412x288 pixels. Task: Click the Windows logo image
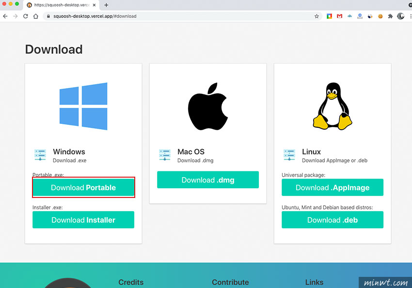(83, 106)
